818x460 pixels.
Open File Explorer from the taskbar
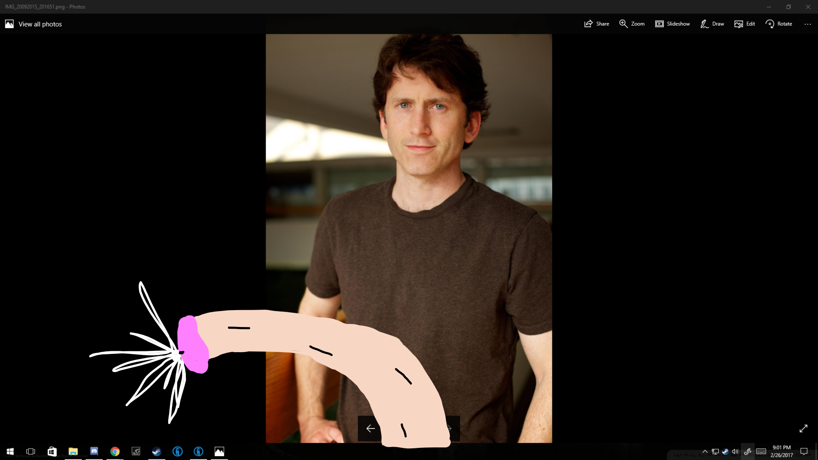tap(73, 451)
